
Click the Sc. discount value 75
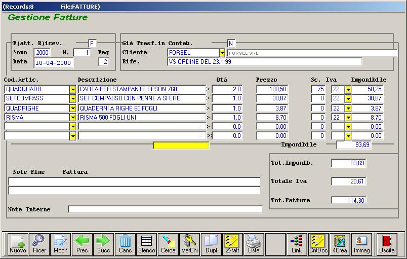[318, 89]
